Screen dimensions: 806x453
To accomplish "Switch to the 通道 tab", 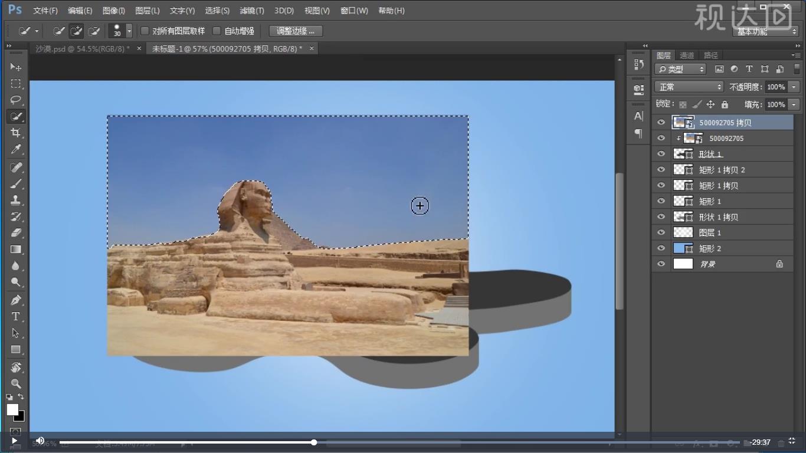I will pyautogui.click(x=687, y=55).
